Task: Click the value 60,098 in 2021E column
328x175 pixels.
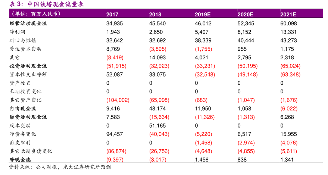Action: tap(289, 23)
